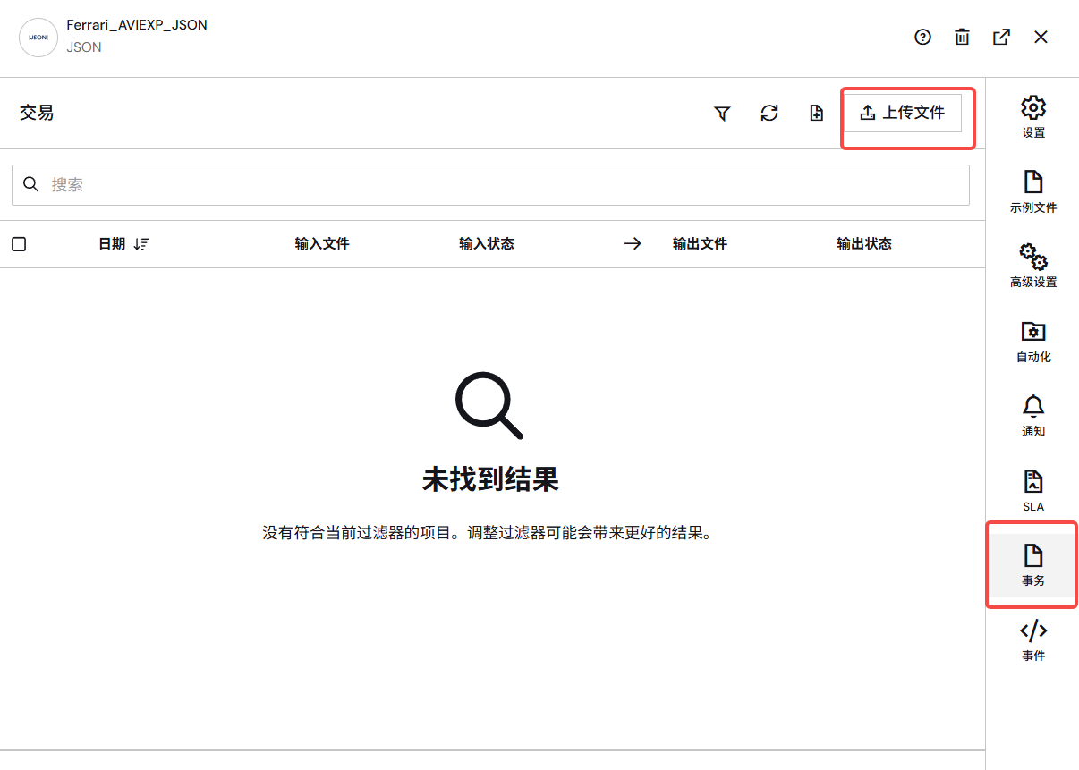This screenshot has width=1079, height=770.
Task: Open SLA in the sidebar
Action: click(x=1033, y=490)
